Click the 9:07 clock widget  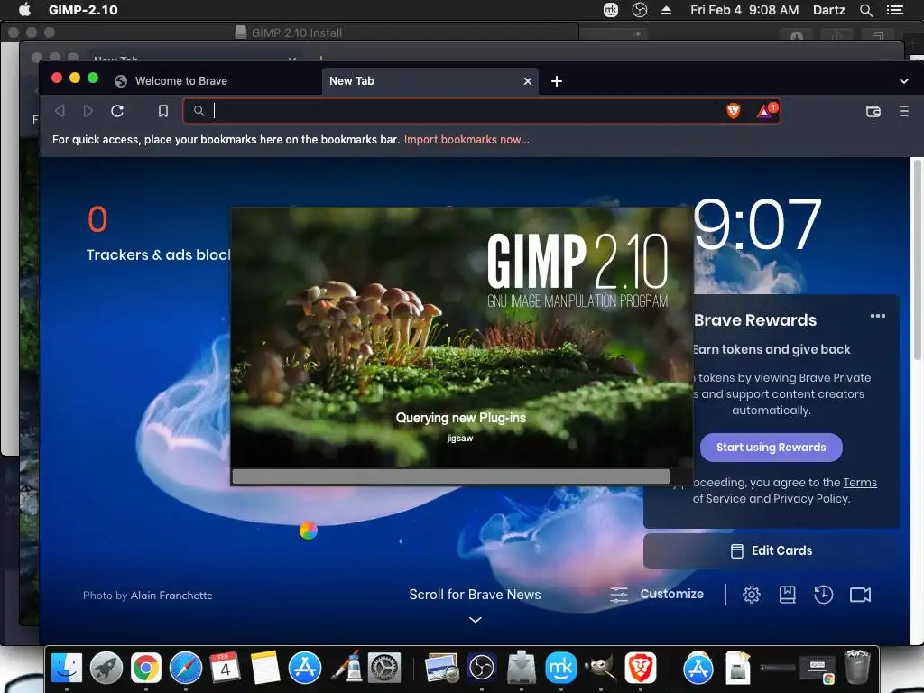coord(757,225)
